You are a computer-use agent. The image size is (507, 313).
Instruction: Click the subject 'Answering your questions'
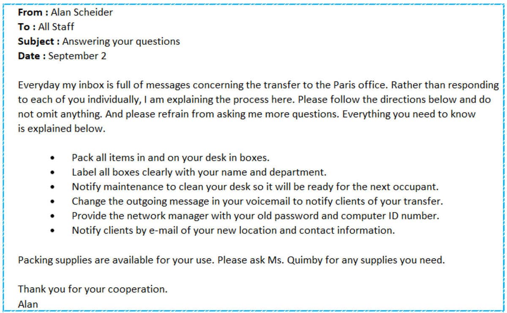pos(121,41)
